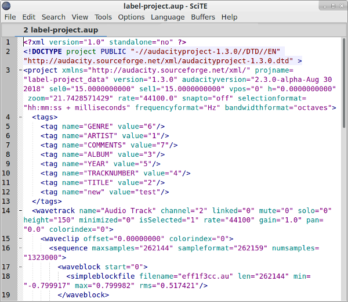Click line number 1 in the margin

8,42
